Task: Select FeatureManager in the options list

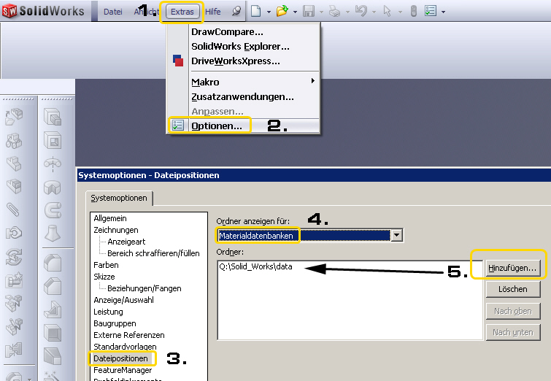Action: (x=123, y=370)
